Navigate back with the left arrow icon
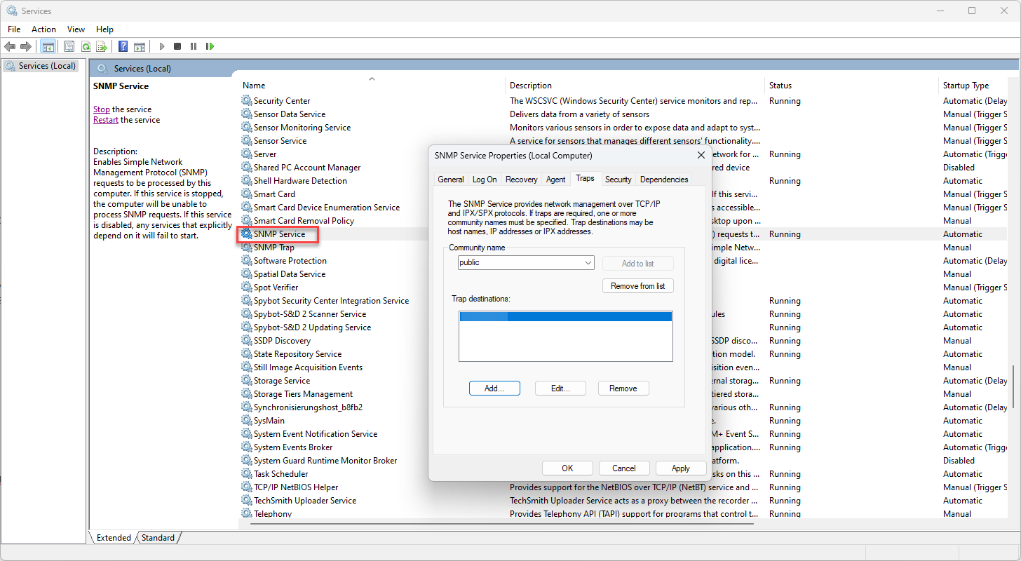The width and height of the screenshot is (1021, 561). (x=9, y=46)
